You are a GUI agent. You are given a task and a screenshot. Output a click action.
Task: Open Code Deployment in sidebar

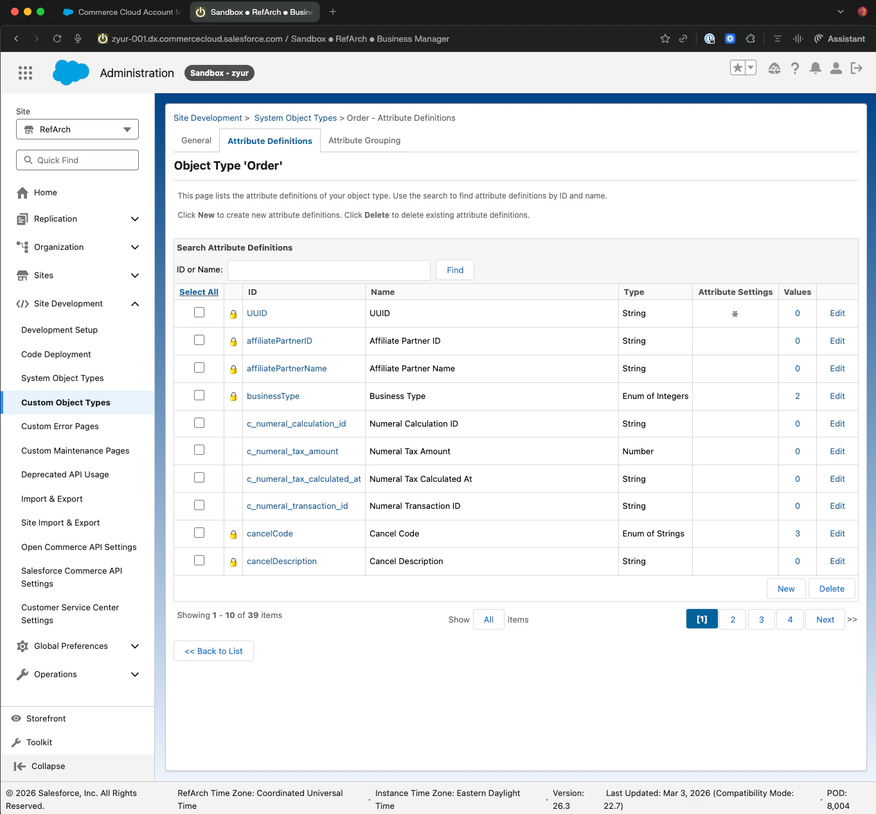point(56,355)
